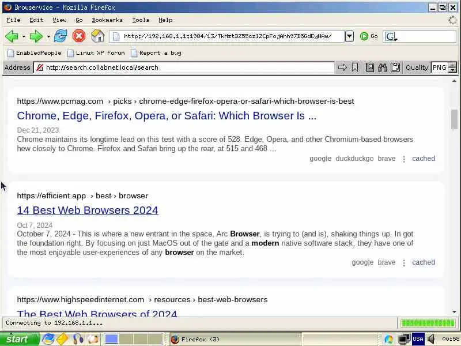Increase Quality with the up stepper arrow
461x346 pixels.
coord(453,65)
